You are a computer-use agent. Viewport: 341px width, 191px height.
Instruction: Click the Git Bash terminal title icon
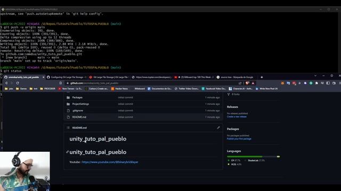tap(3, 10)
